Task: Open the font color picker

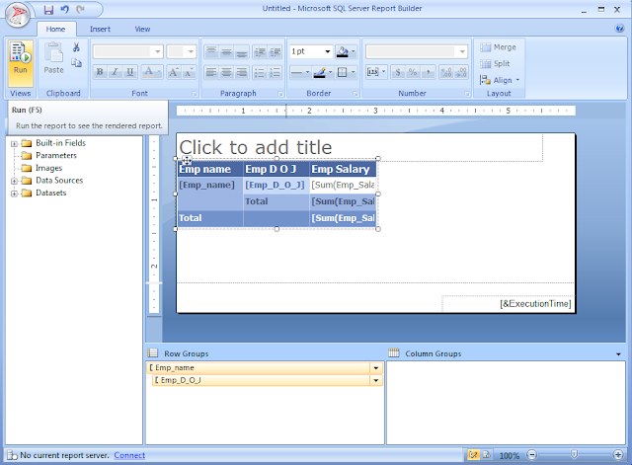Action: (x=152, y=72)
